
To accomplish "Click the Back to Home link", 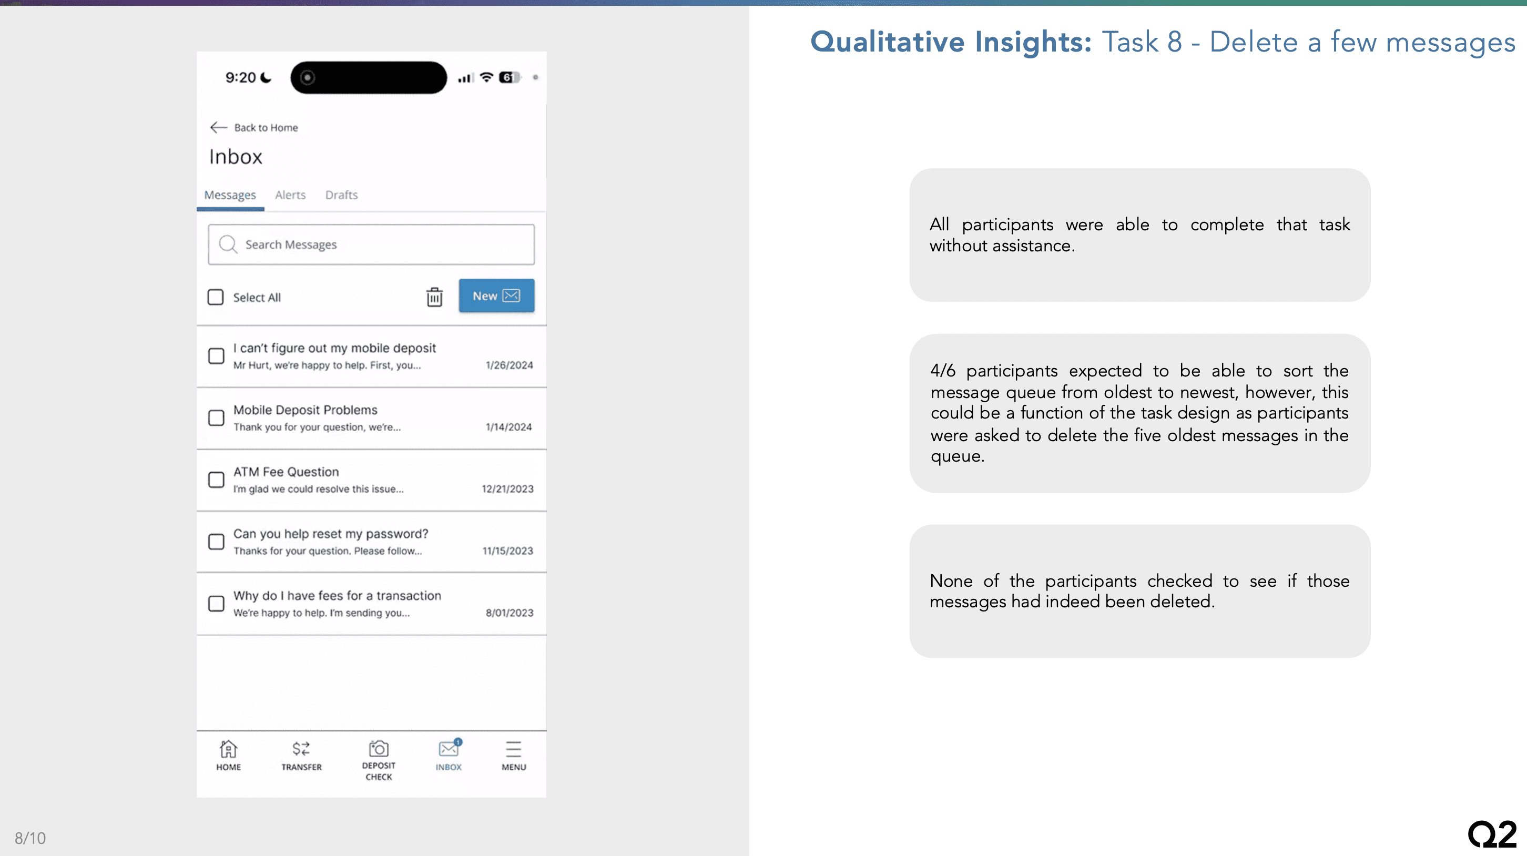I will click(266, 127).
